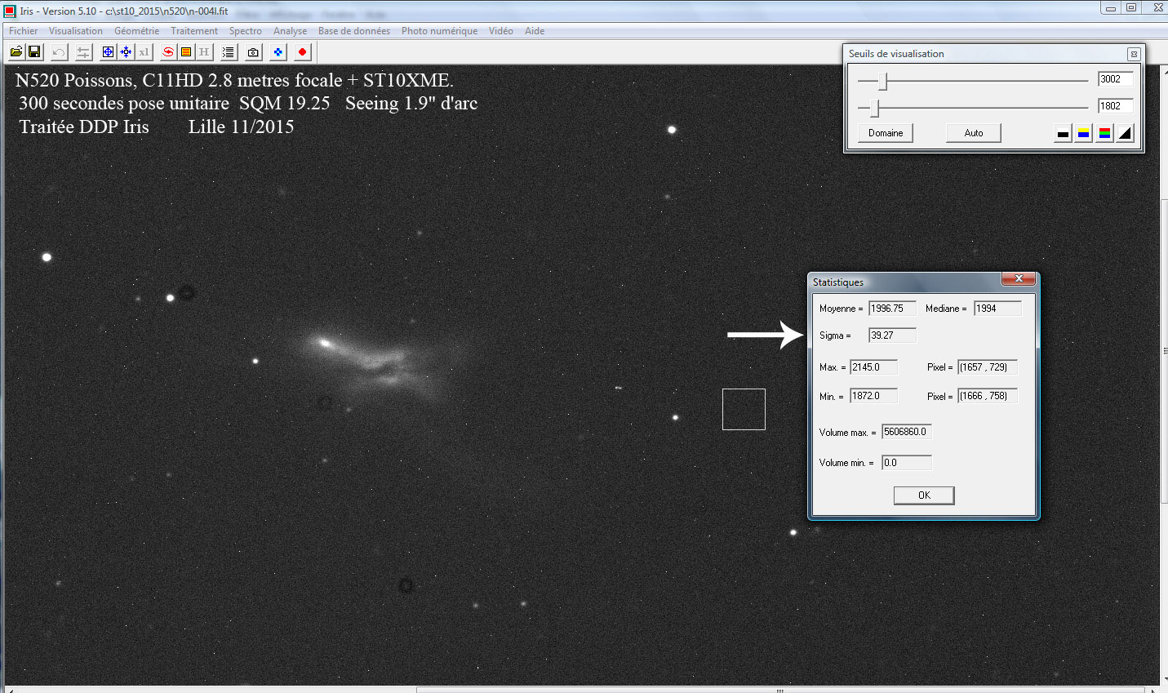Image resolution: width=1168 pixels, height=693 pixels.
Task: Click the galaxy NGC 520 bright core
Action: pyautogui.click(x=325, y=343)
